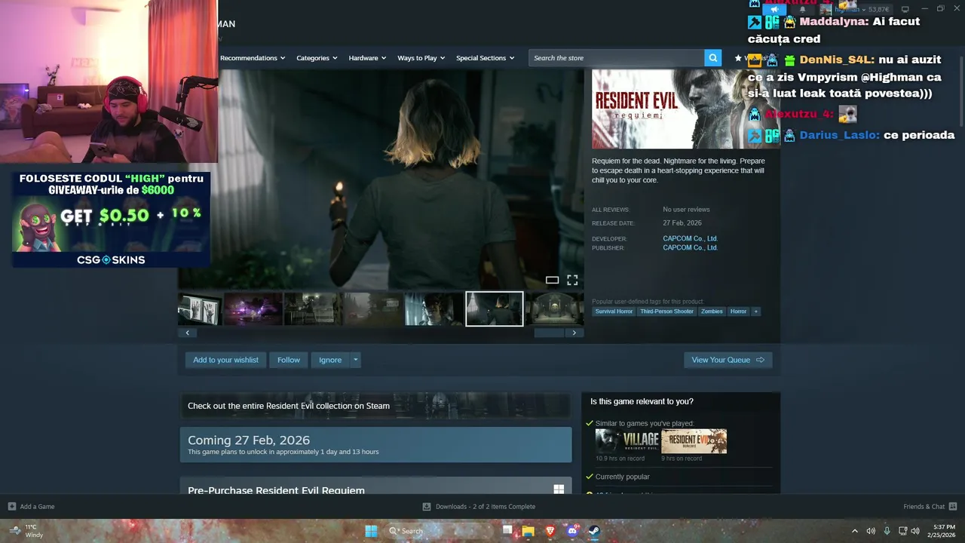Viewport: 965px width, 543px height.
Task: Open Discord from the taskbar
Action: point(571,531)
